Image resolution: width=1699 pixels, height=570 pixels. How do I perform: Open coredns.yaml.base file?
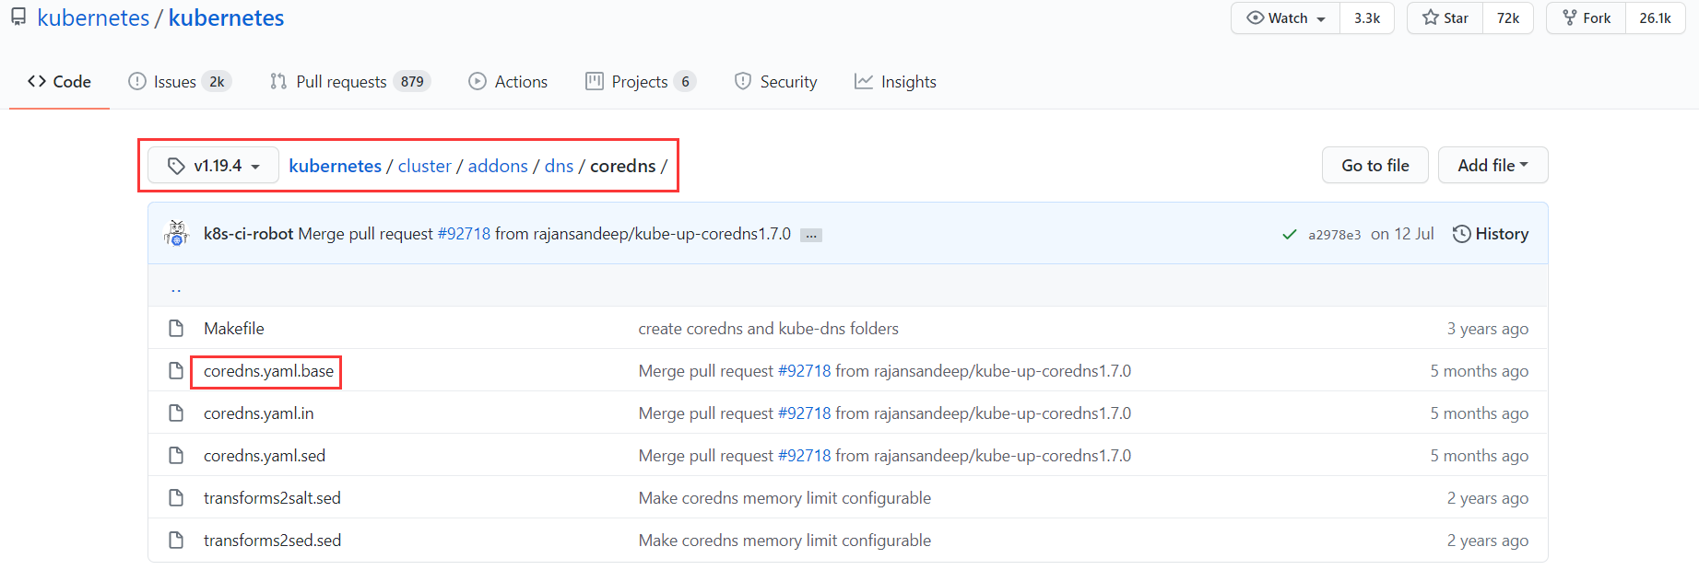(x=268, y=371)
